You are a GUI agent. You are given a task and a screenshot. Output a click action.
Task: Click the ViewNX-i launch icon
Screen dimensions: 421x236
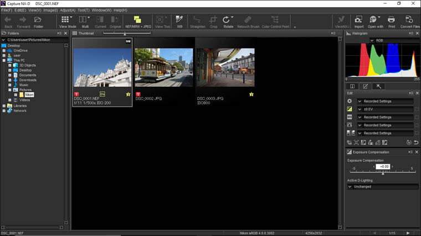[x=341, y=19]
